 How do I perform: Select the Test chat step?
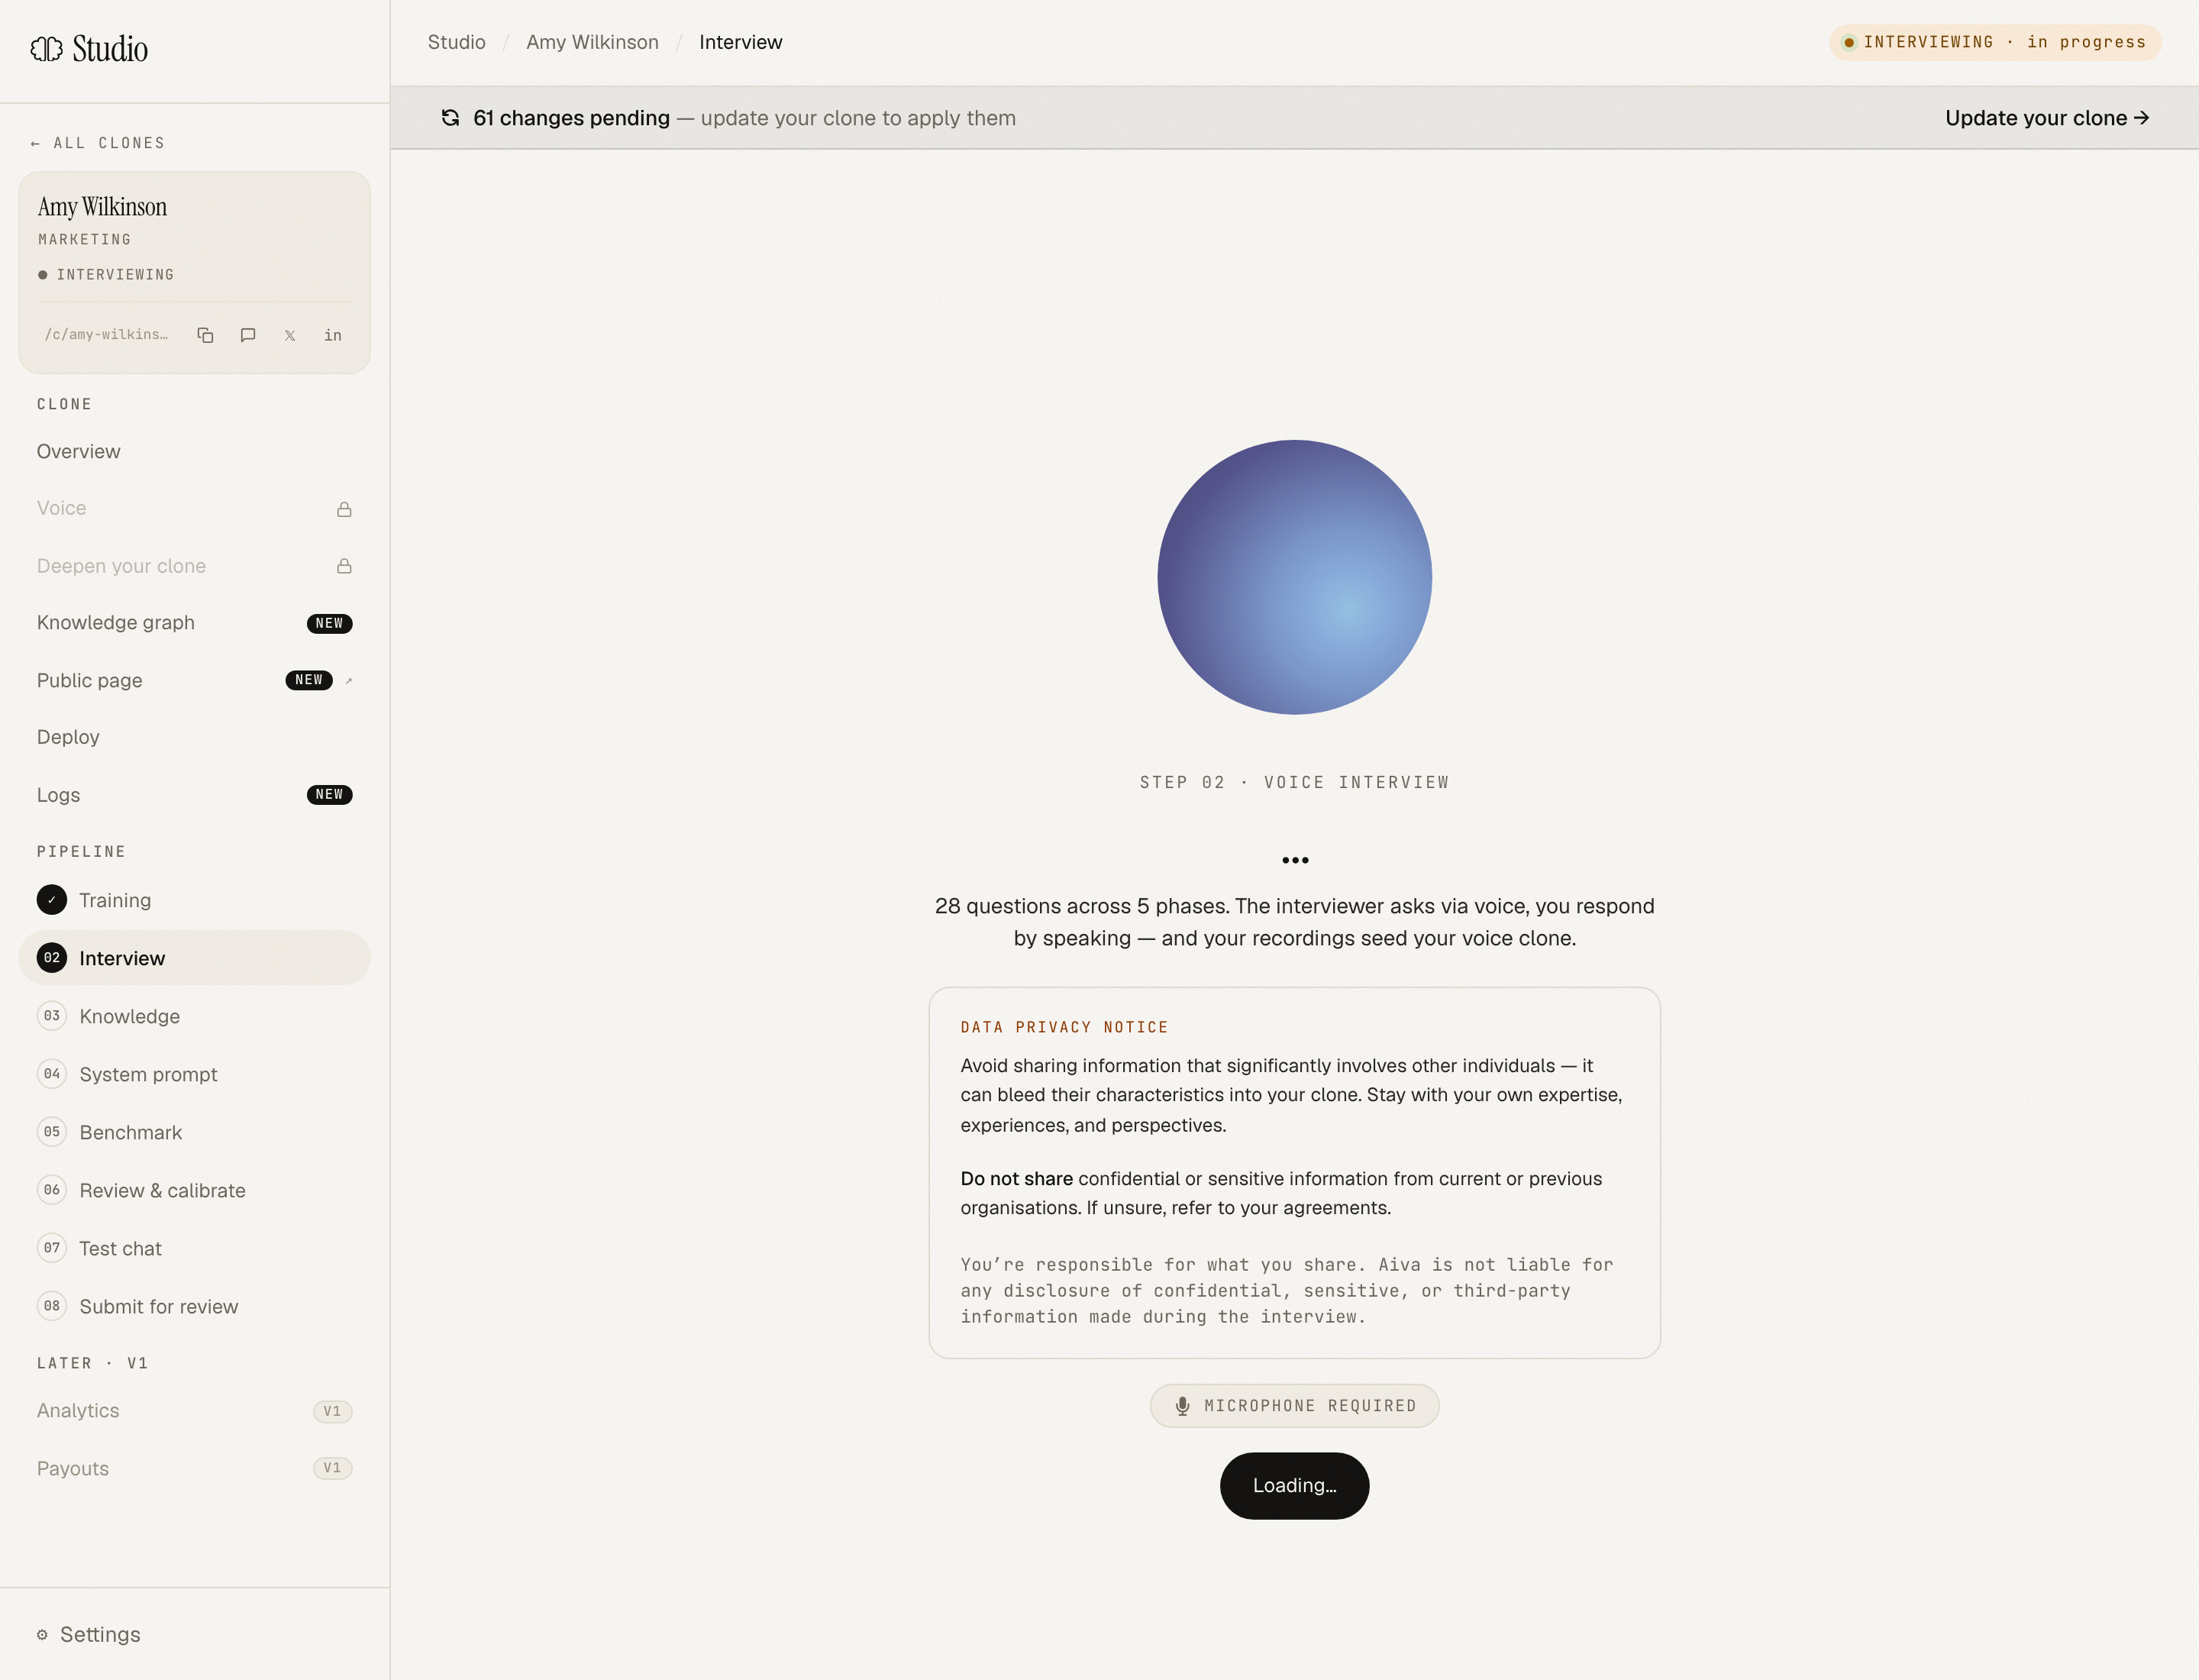(x=194, y=1248)
